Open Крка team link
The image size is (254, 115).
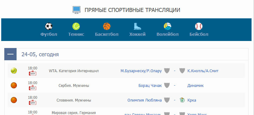[x=192, y=100]
